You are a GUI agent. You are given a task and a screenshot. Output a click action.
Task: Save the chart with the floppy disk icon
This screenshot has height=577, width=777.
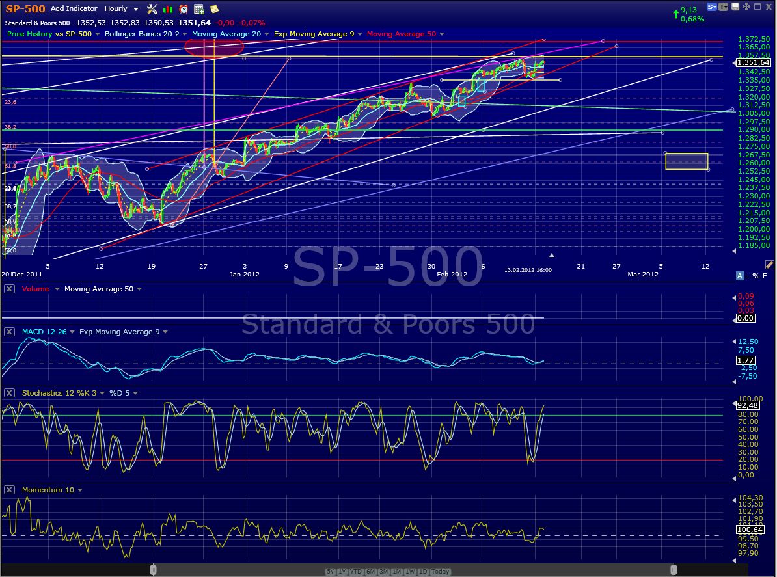click(735, 7)
